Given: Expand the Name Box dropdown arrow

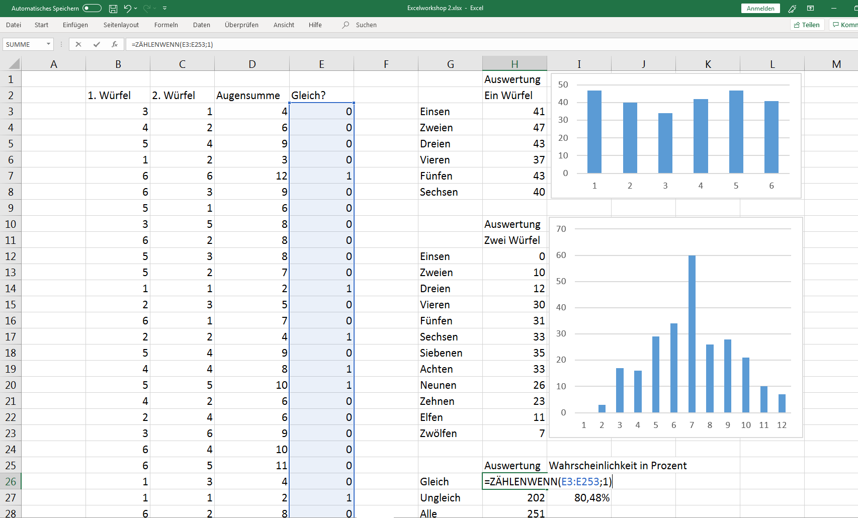Looking at the screenshot, I should coord(48,44).
